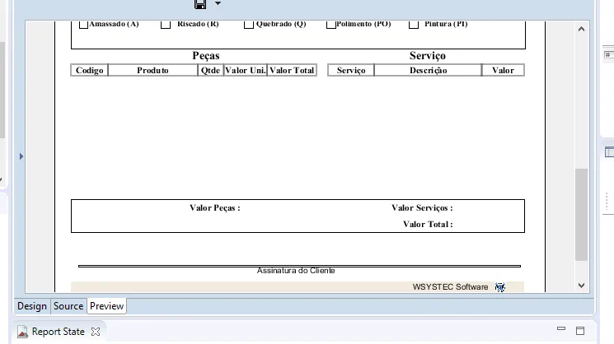614x344 pixels.
Task: Click the Valor Uni. column header
Action: coord(245,71)
